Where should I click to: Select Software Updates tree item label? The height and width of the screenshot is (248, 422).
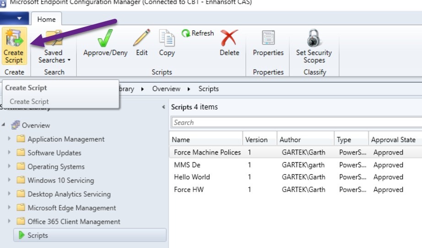tap(54, 153)
